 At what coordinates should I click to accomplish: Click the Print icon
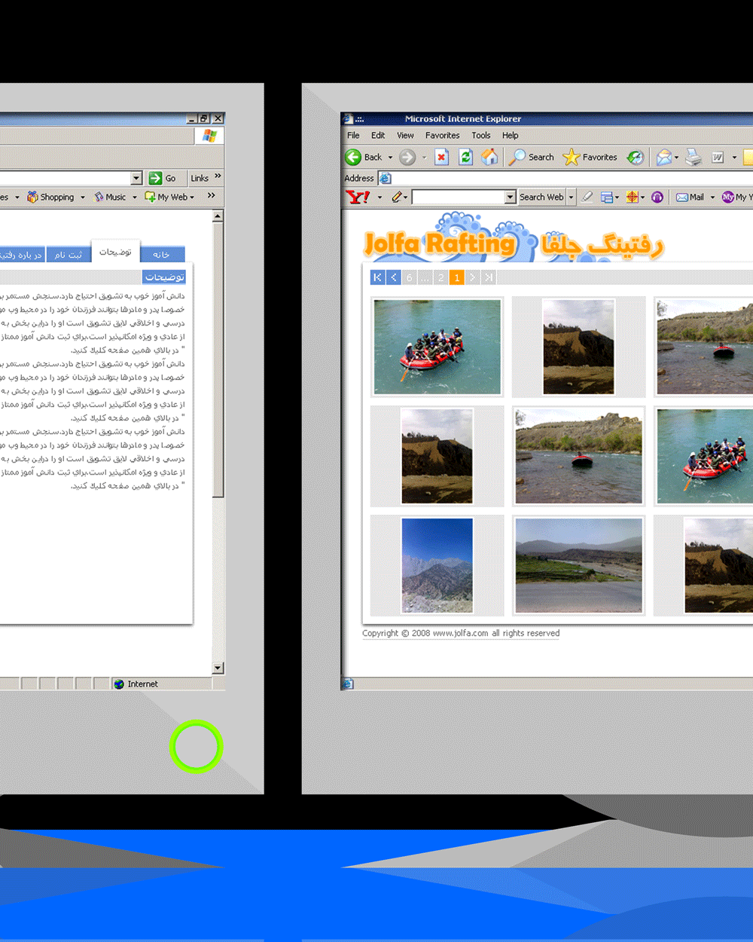[694, 157]
